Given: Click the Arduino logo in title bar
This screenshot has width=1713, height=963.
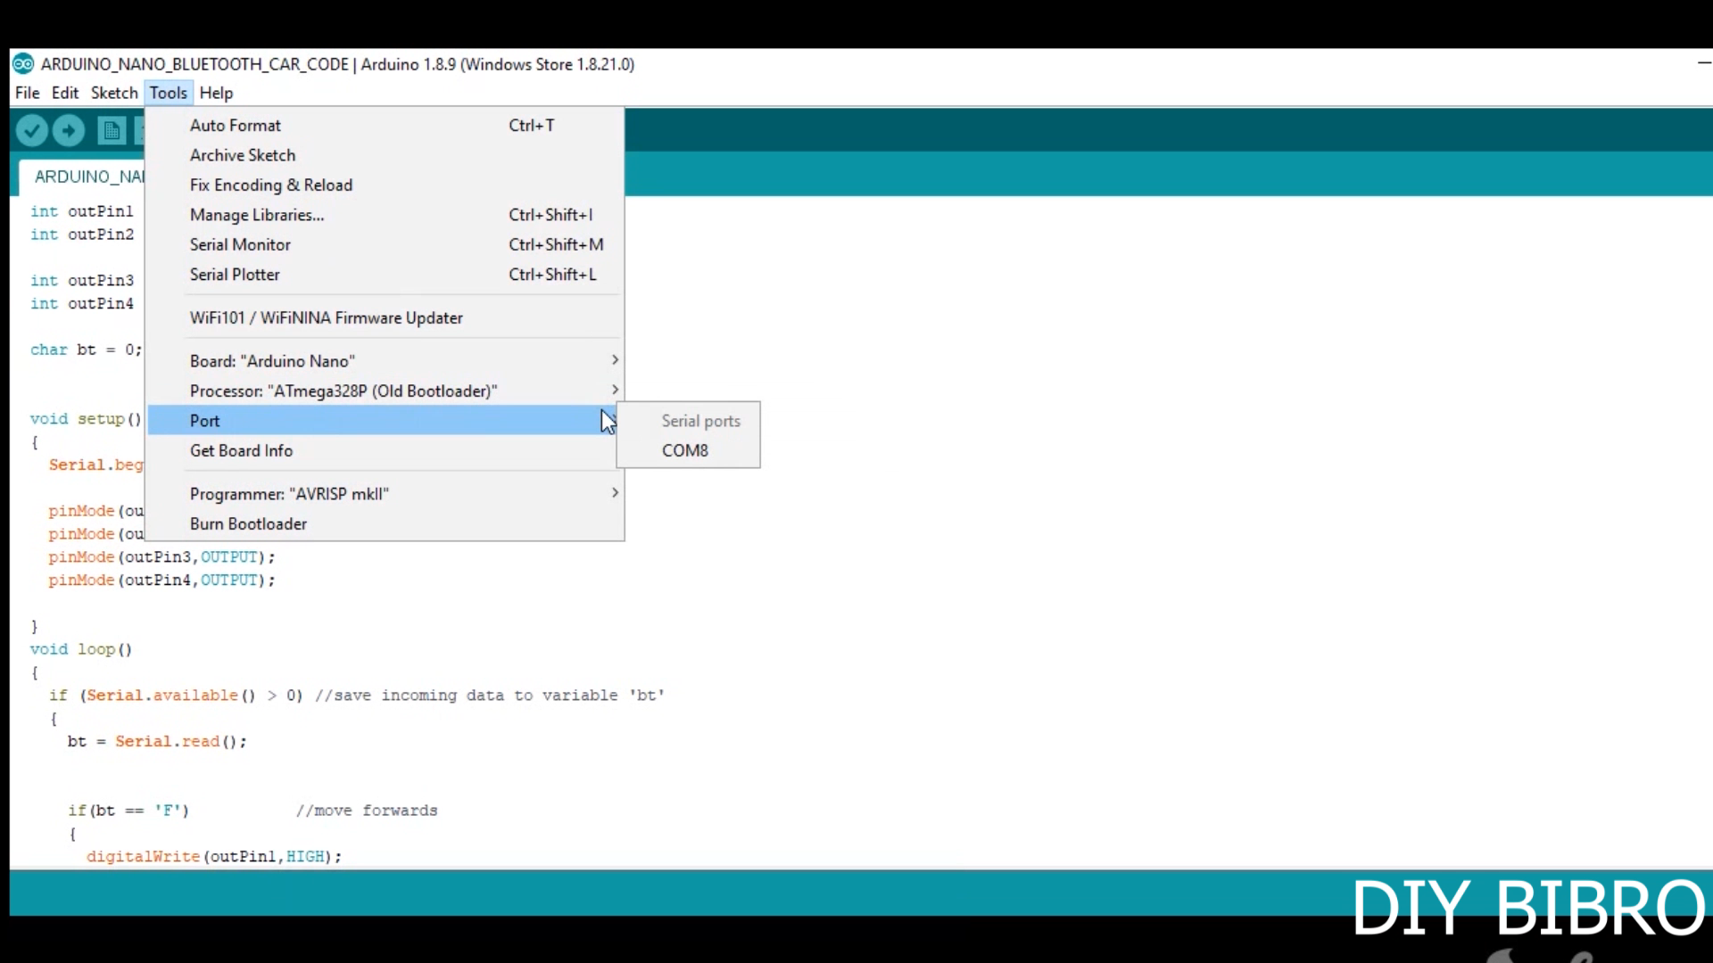Looking at the screenshot, I should click(22, 64).
